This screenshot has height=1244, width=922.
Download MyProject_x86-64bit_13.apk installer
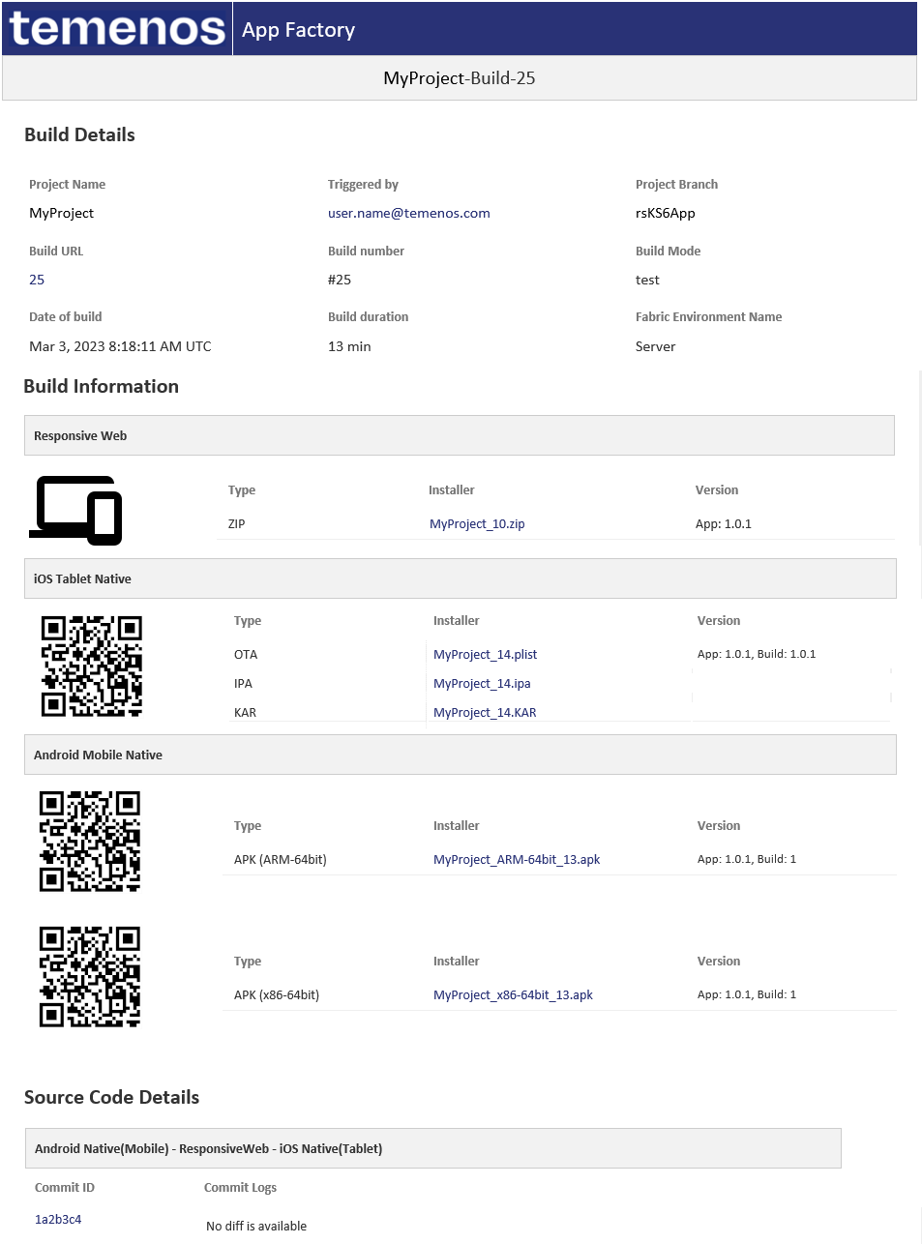pos(513,995)
